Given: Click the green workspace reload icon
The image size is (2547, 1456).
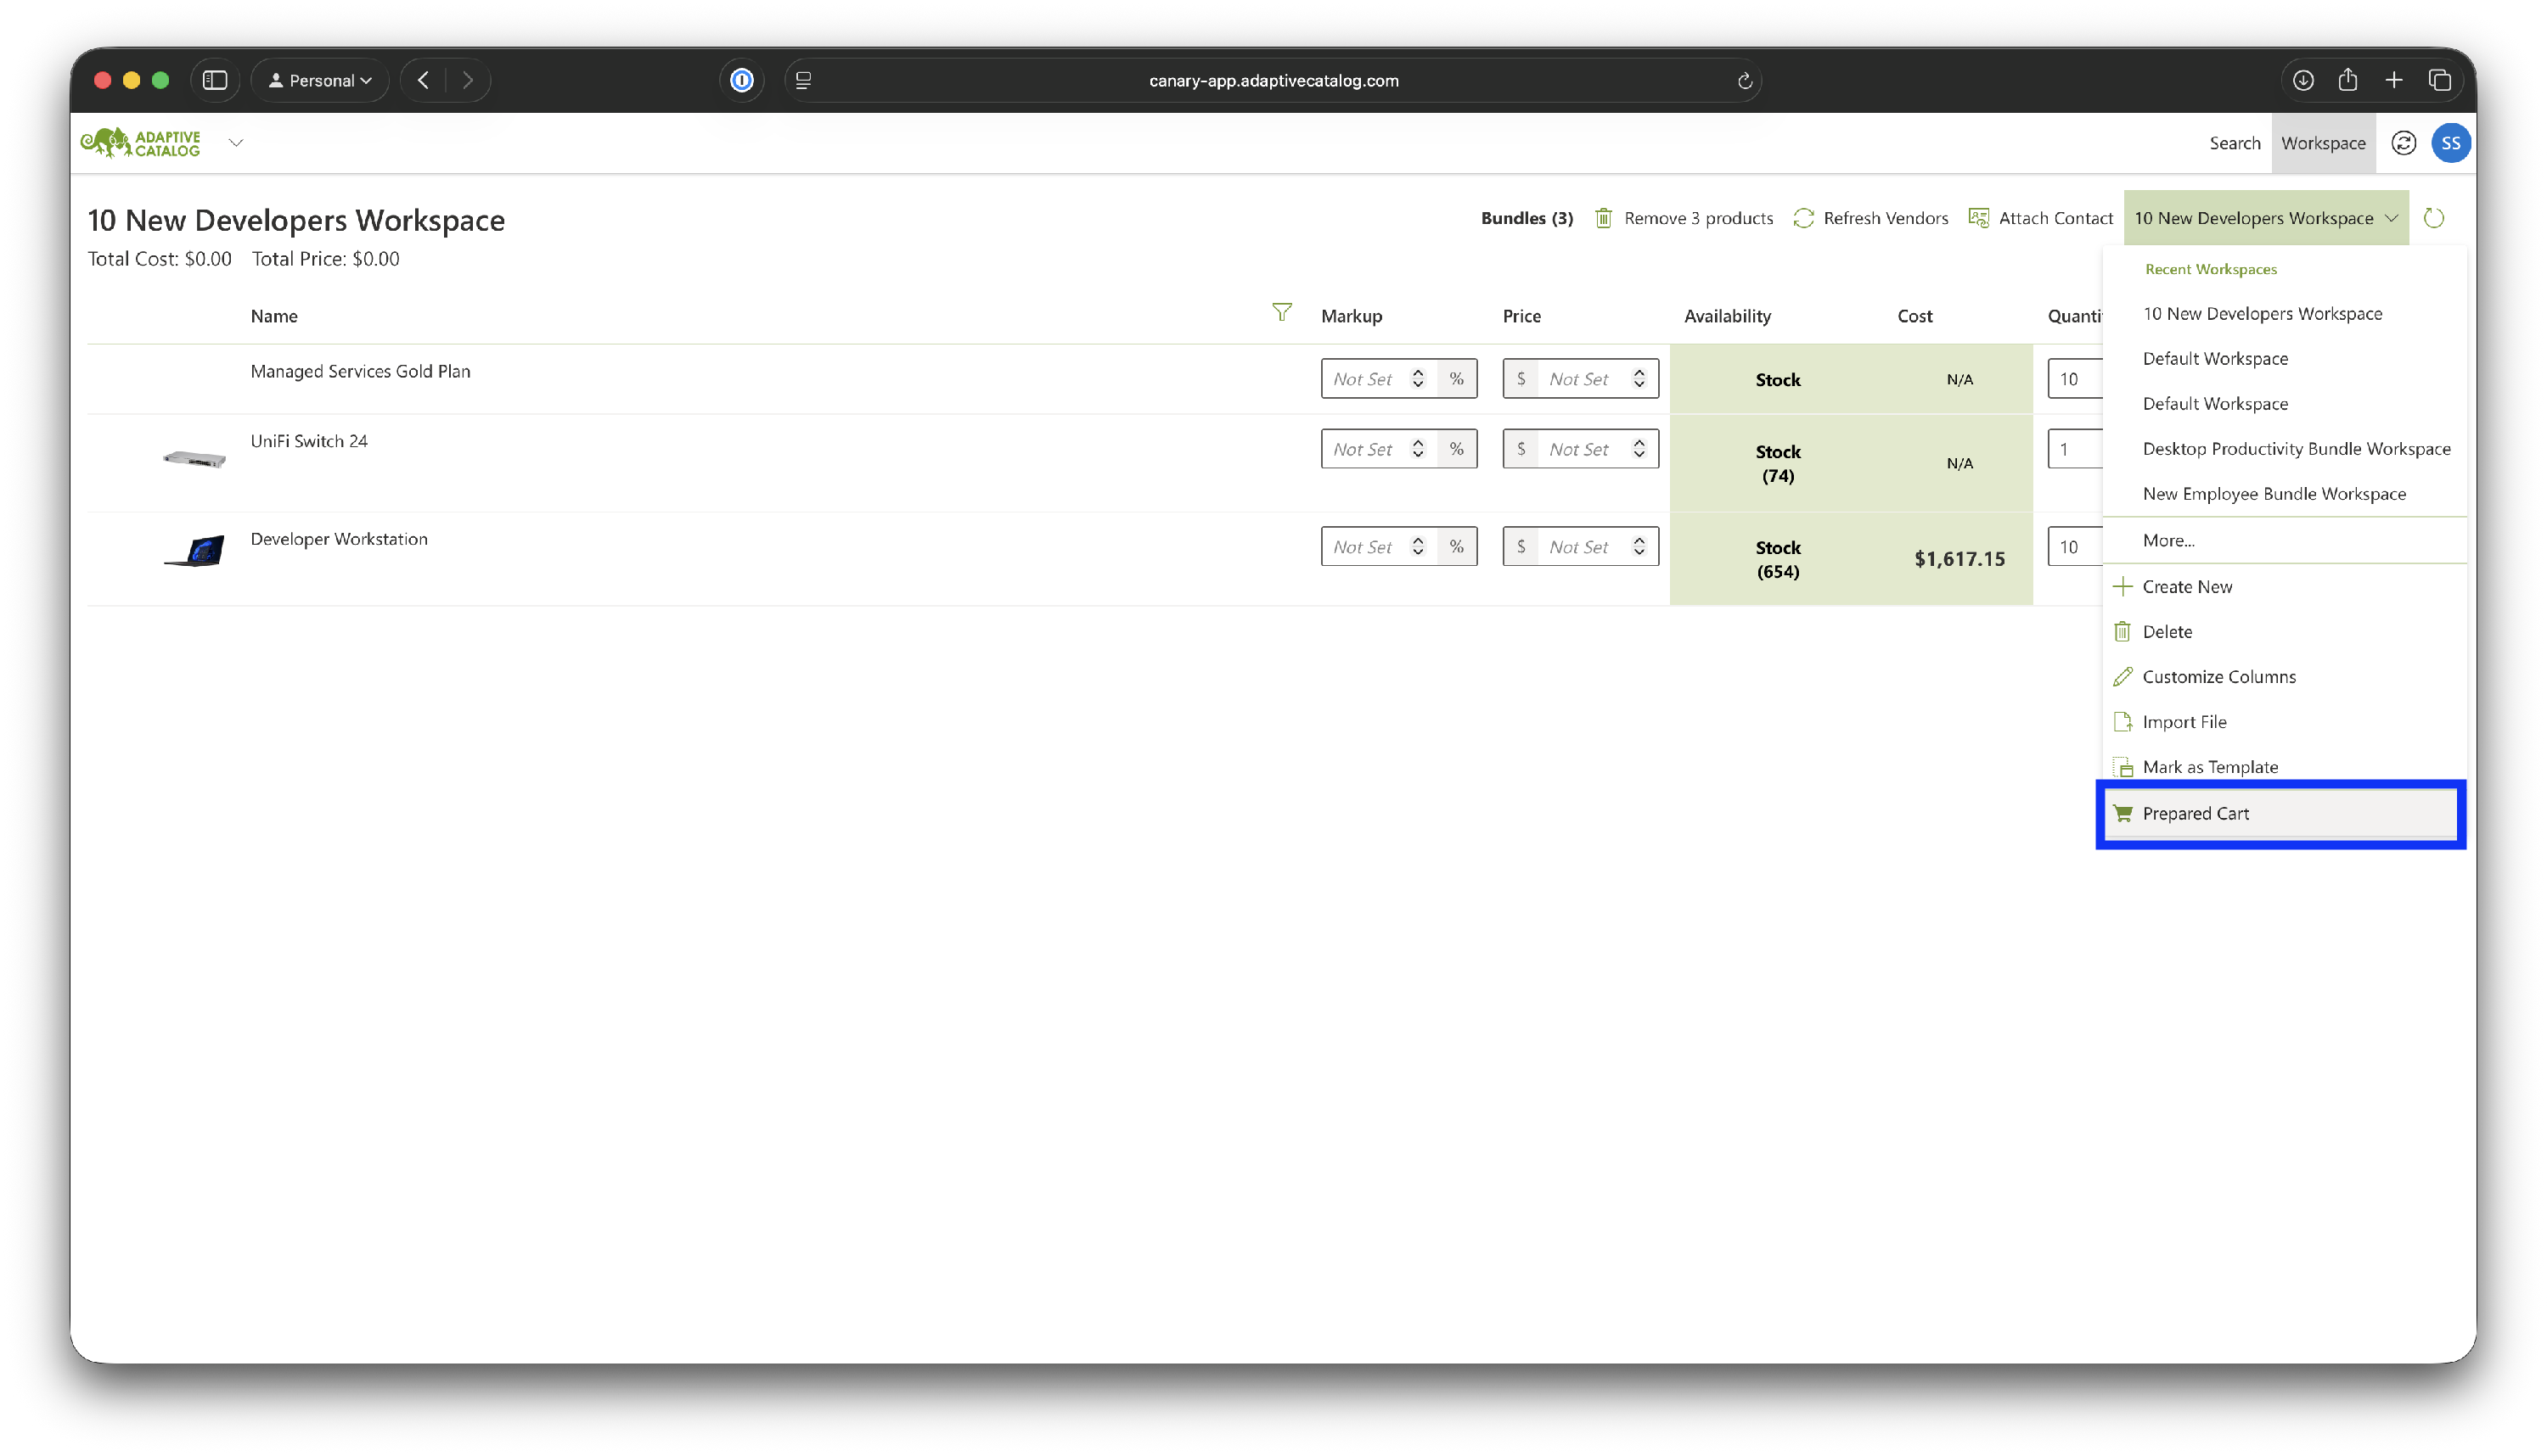Looking at the screenshot, I should click(x=2433, y=218).
